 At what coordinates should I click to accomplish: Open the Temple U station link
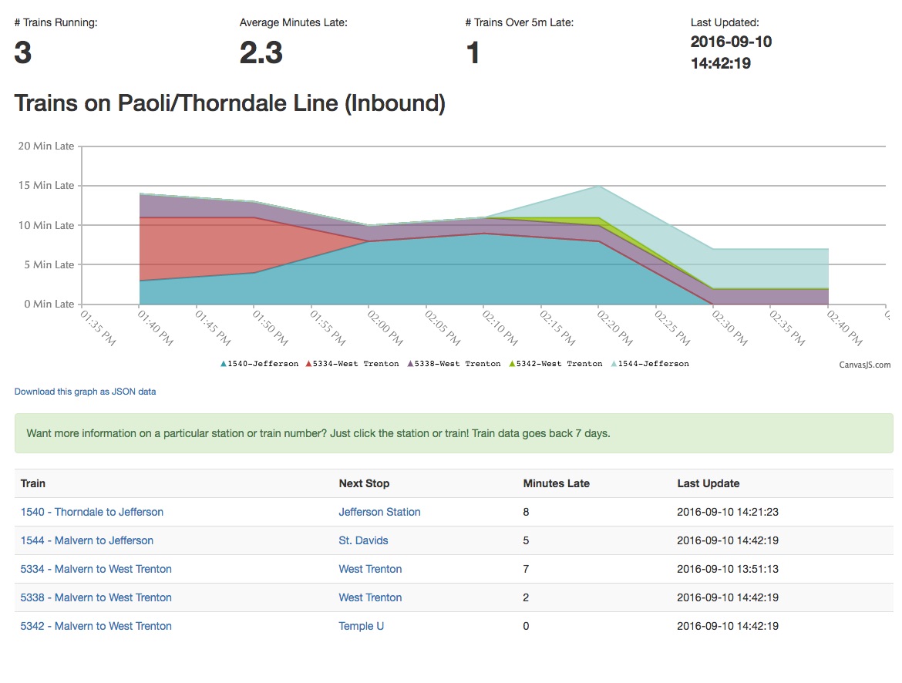pos(361,626)
